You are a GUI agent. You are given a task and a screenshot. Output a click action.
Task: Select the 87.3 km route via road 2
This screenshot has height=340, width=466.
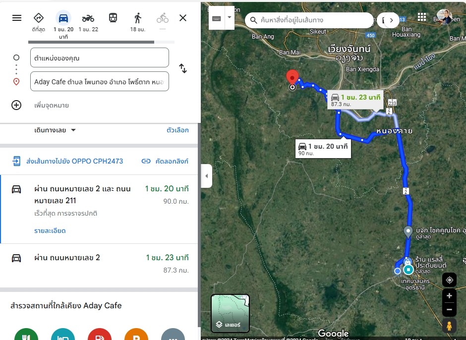tap(99, 265)
